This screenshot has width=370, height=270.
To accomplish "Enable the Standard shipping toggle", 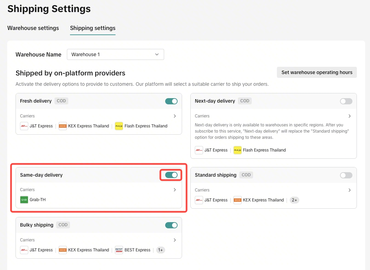I will click(346, 175).
